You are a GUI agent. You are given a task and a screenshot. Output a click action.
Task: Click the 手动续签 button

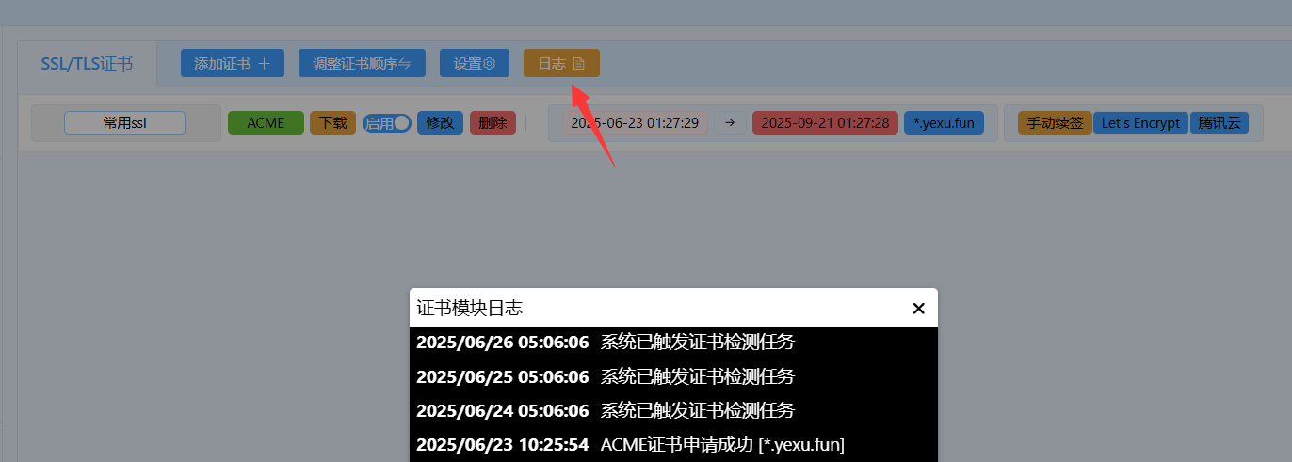click(x=1054, y=123)
